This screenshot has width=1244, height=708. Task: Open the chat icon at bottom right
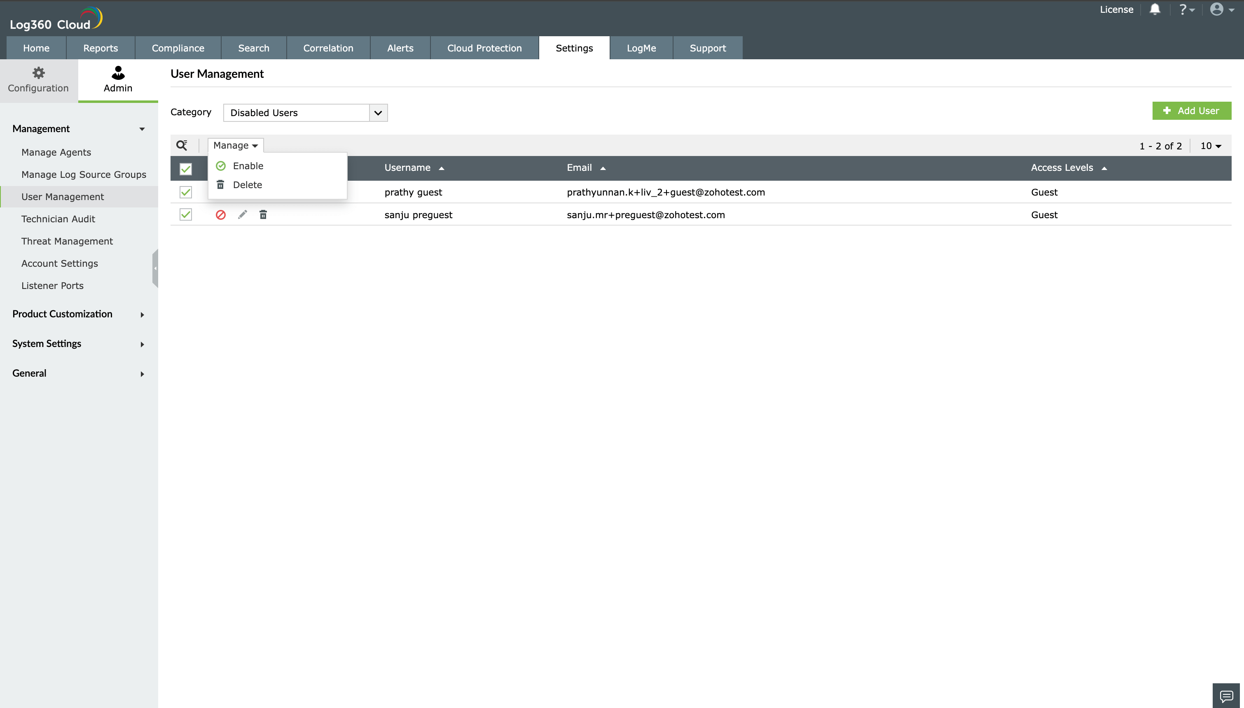tap(1225, 695)
